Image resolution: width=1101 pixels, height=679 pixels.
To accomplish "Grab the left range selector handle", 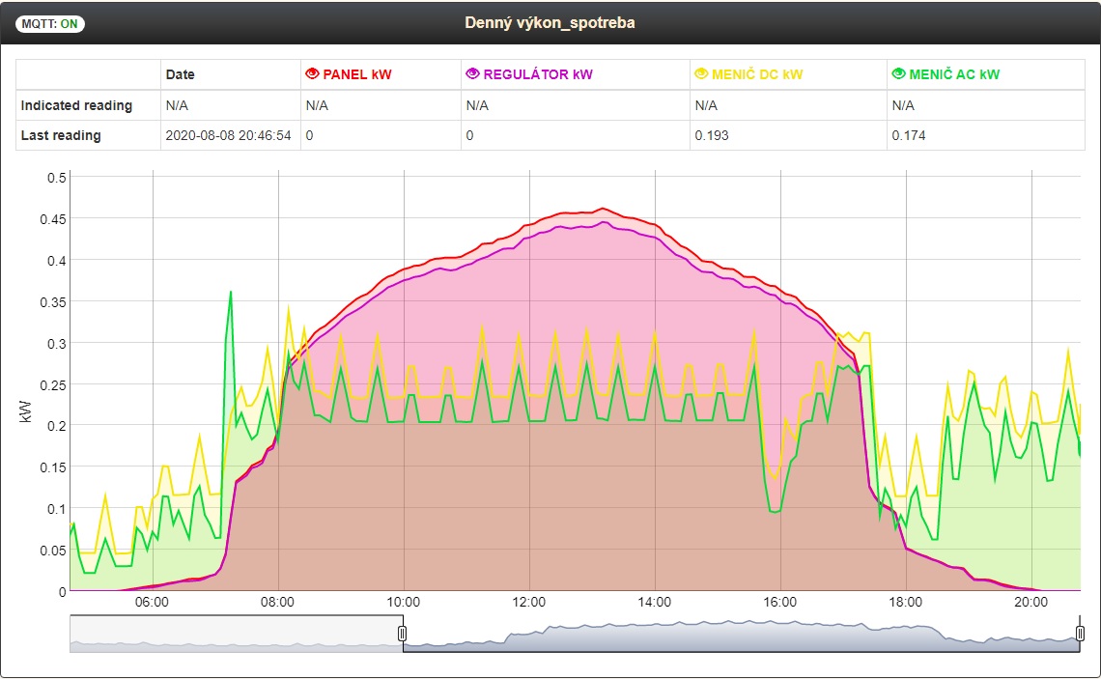I will 403,634.
